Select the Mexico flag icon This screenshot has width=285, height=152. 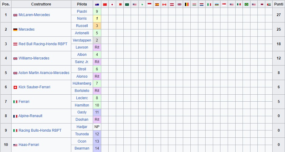239,5
